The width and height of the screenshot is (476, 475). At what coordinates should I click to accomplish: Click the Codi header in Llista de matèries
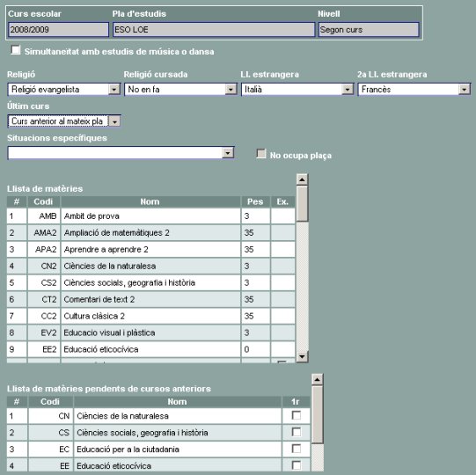[x=44, y=201]
